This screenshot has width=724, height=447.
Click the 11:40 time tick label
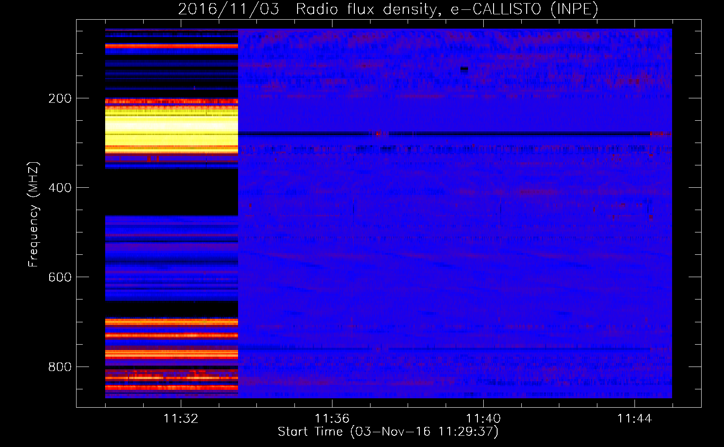click(x=483, y=419)
